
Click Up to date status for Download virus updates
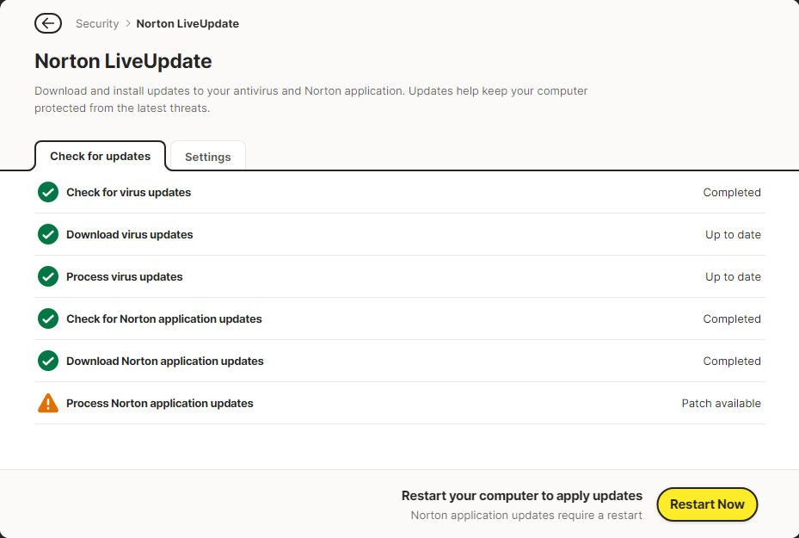(733, 234)
